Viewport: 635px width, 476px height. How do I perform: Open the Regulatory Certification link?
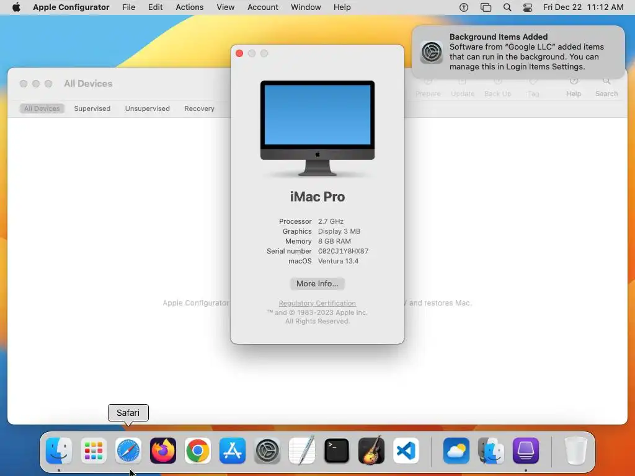(x=317, y=303)
